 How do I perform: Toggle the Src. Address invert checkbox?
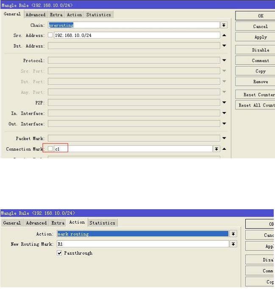[x=50, y=35]
